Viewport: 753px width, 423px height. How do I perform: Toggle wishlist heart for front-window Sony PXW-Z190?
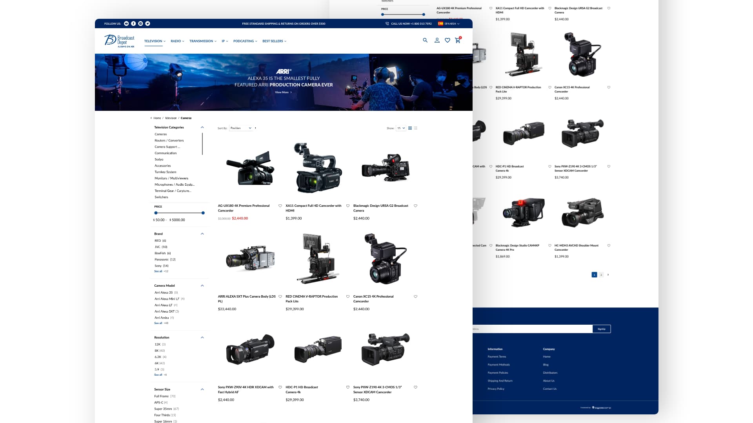[416, 387]
